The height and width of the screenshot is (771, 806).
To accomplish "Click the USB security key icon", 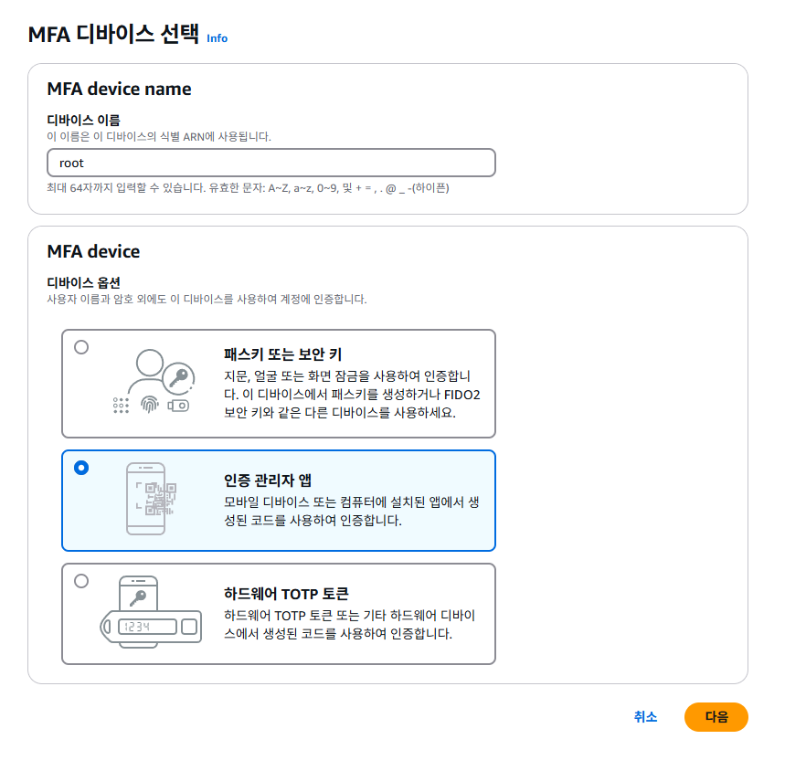I will [x=178, y=405].
